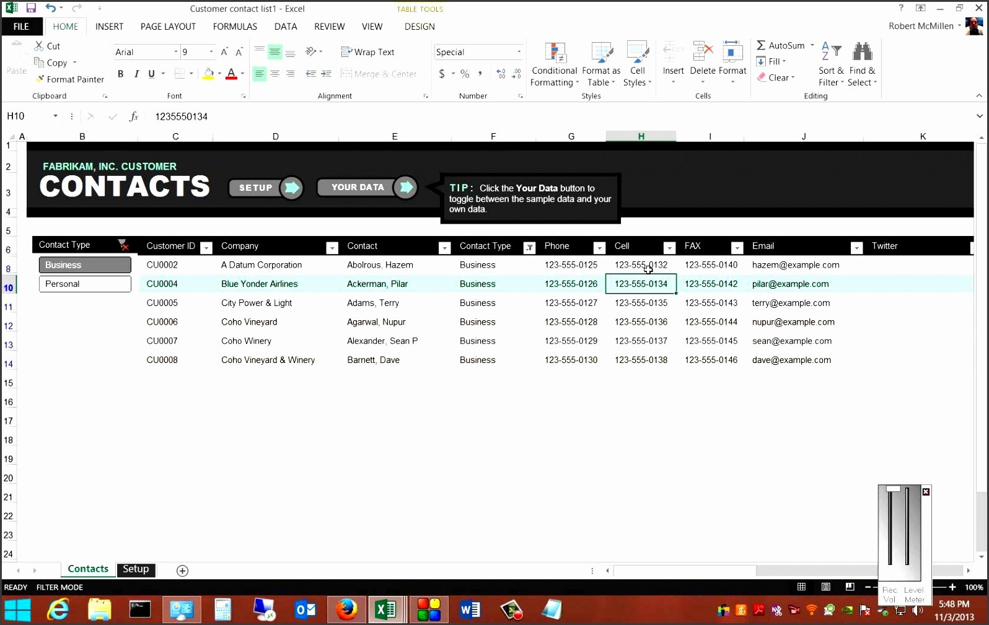Click the zoom in plus on zoom slider

click(952, 587)
